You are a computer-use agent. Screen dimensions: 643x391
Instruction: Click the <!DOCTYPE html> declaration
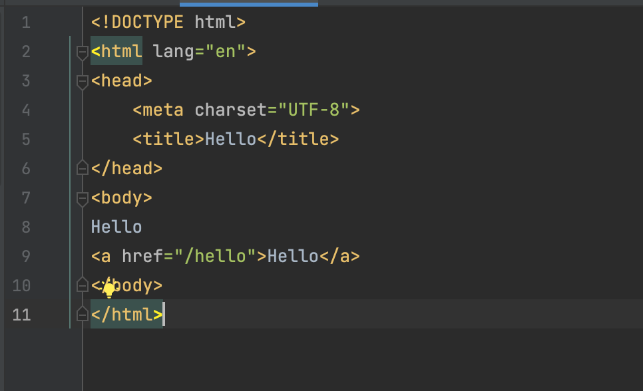168,22
